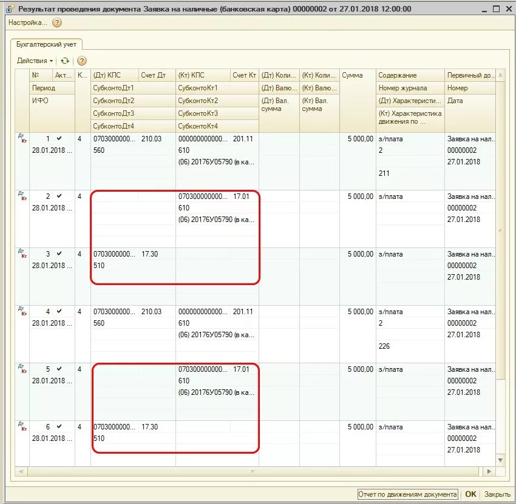Click the Содержание column header
Image resolution: width=516 pixels, height=504 pixels.
(x=410, y=75)
